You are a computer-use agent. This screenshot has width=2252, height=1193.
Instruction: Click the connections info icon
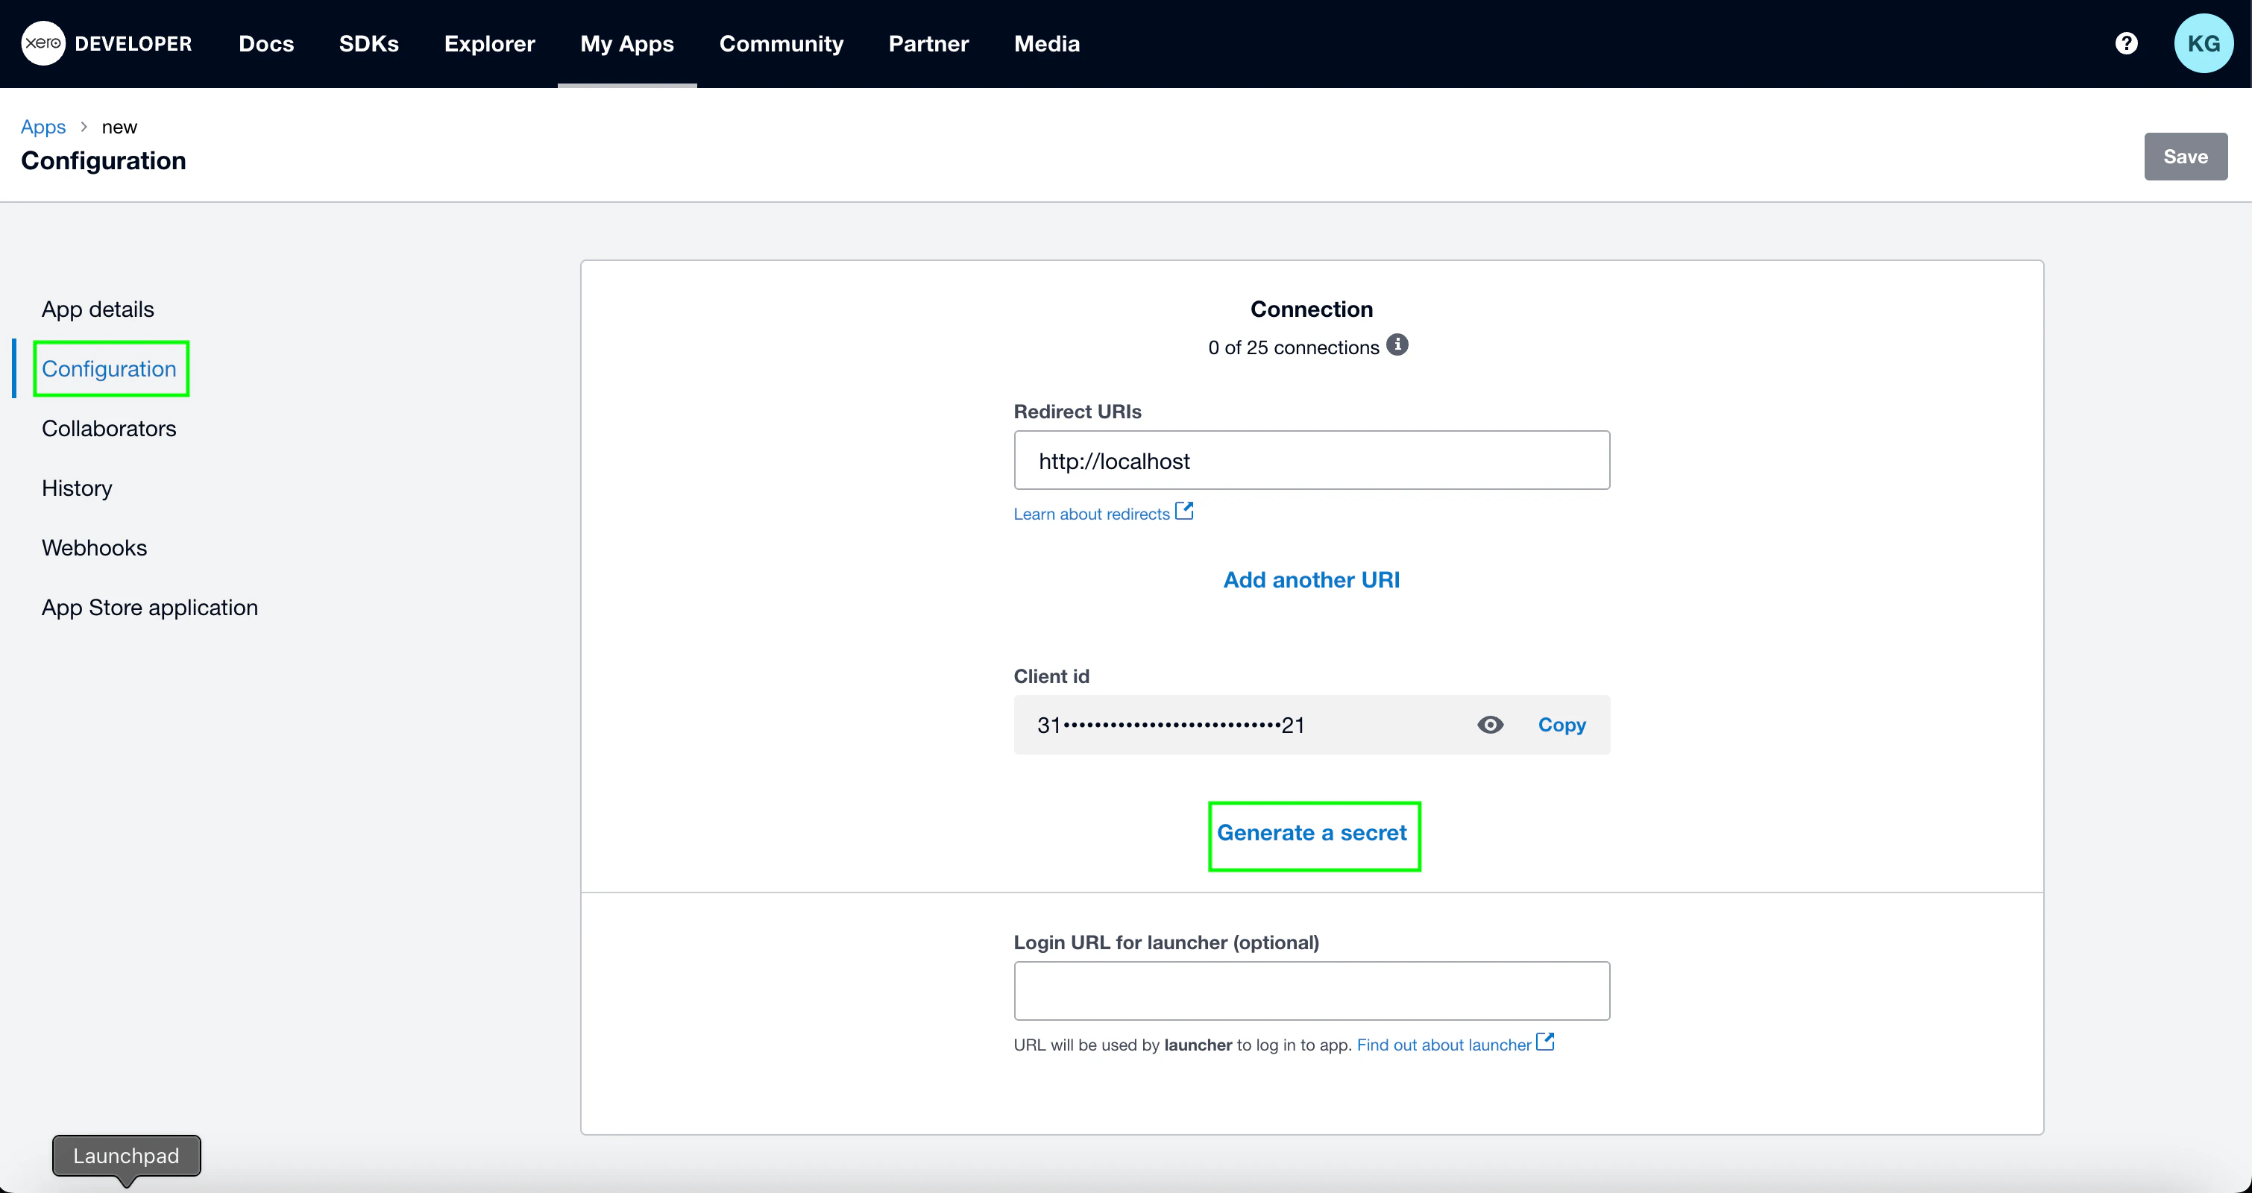tap(1397, 344)
